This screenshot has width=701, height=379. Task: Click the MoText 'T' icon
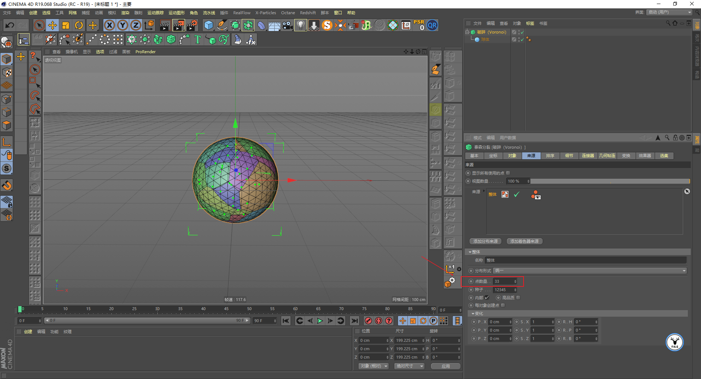198,39
